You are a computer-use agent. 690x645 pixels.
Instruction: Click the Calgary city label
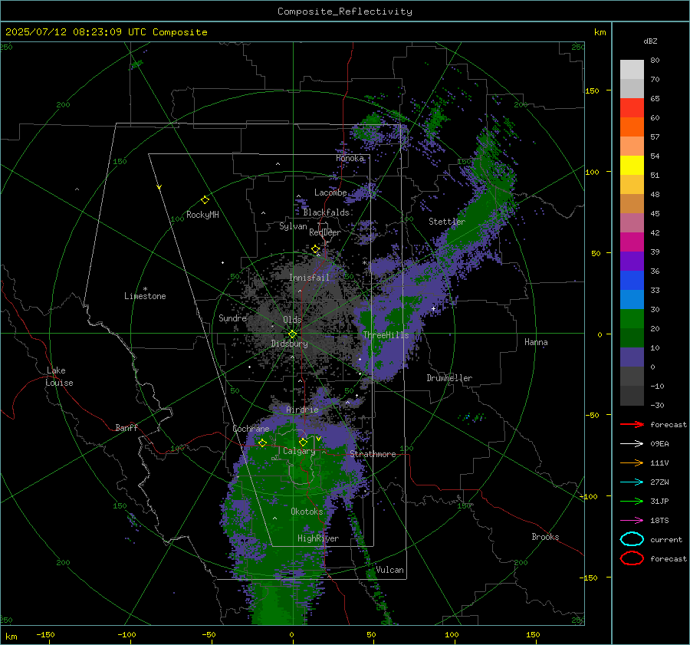(299, 451)
